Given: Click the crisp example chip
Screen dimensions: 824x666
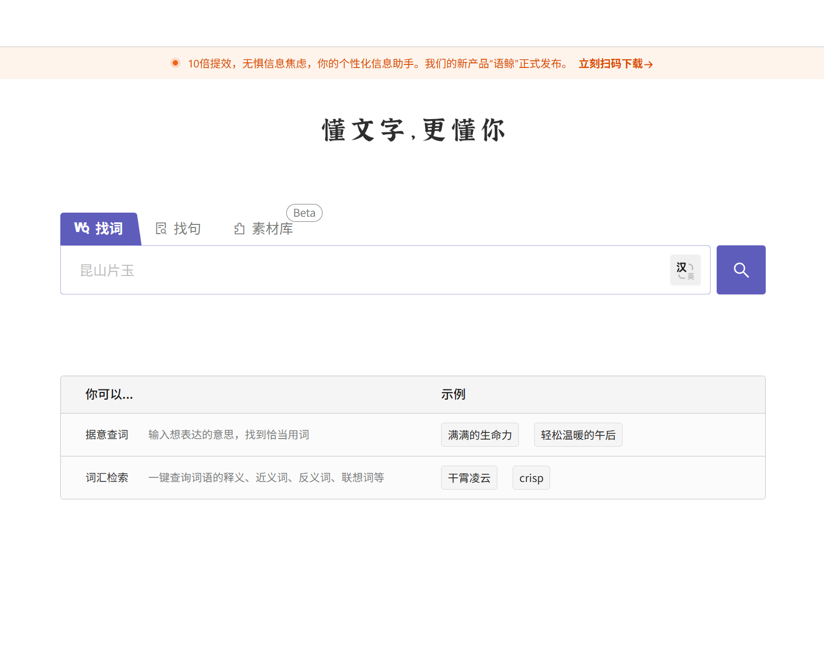Looking at the screenshot, I should [x=531, y=477].
